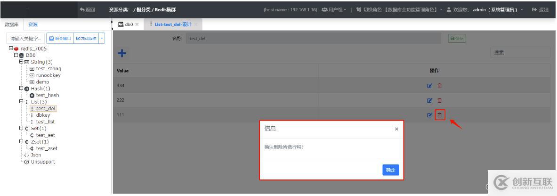
Task: Edit the row with value 333
Action: tap(429, 86)
